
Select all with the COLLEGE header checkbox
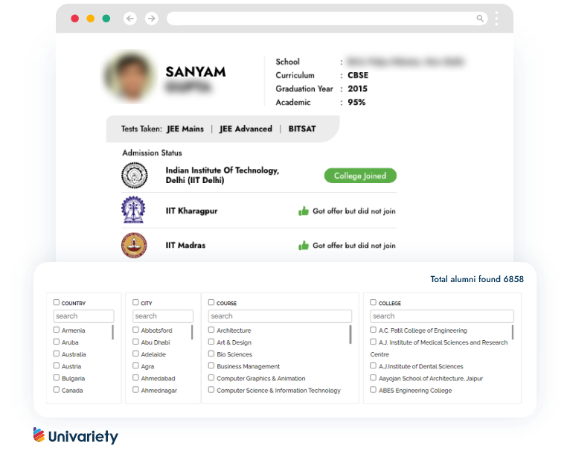(374, 303)
